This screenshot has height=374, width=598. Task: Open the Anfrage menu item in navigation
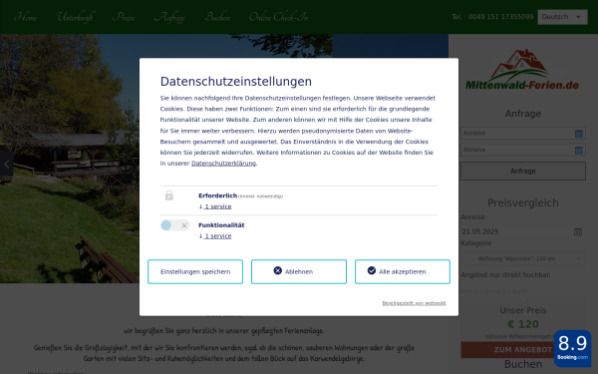pyautogui.click(x=169, y=17)
